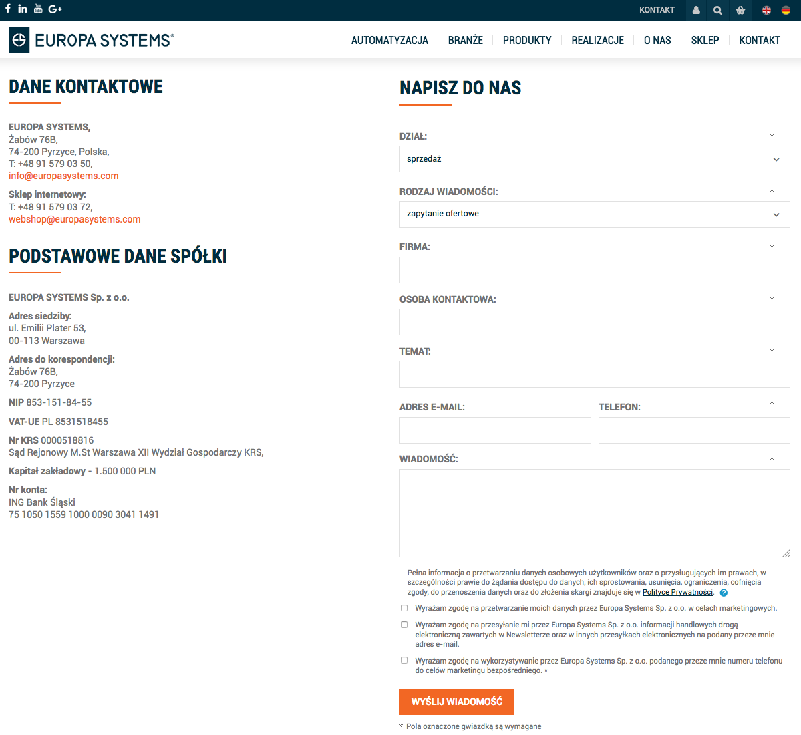Click webshop phone +48 91 579 03 72

[x=51, y=207]
